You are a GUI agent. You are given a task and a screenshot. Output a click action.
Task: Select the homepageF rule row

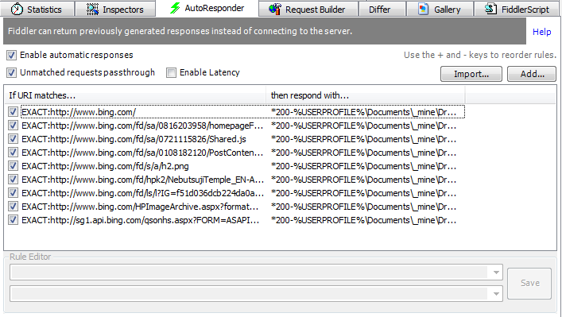click(x=237, y=126)
